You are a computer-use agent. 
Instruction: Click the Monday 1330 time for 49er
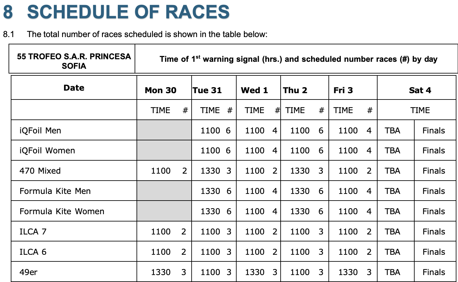161,272
